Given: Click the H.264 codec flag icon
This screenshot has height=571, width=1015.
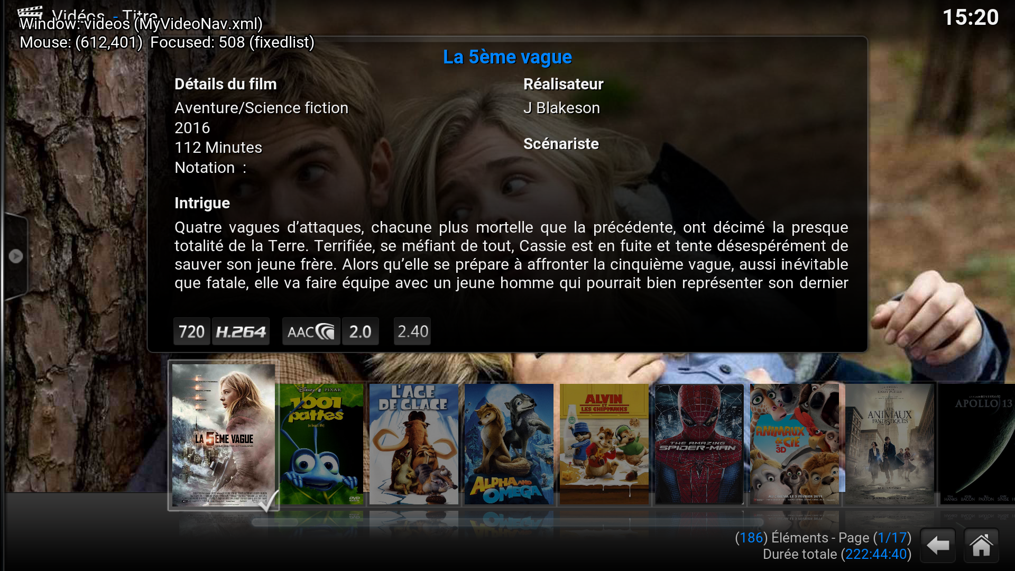Looking at the screenshot, I should [241, 331].
